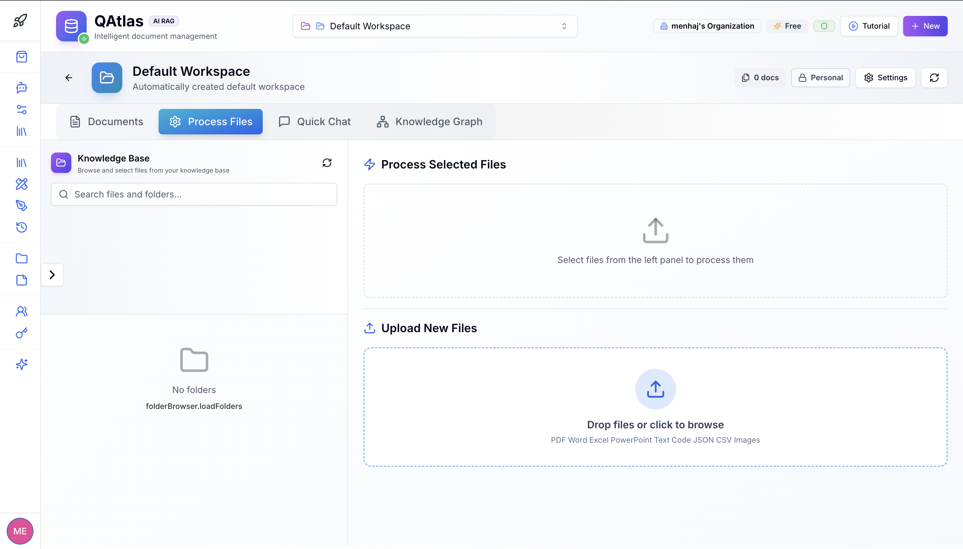Image resolution: width=963 pixels, height=549 pixels.
Task: Refresh the Knowledge Base panel
Action: coord(327,162)
